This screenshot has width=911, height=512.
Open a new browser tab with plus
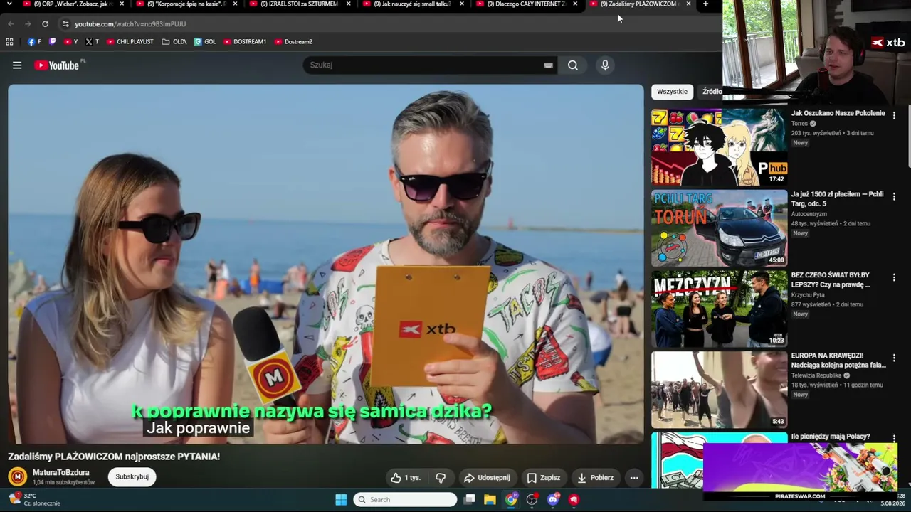(705, 4)
